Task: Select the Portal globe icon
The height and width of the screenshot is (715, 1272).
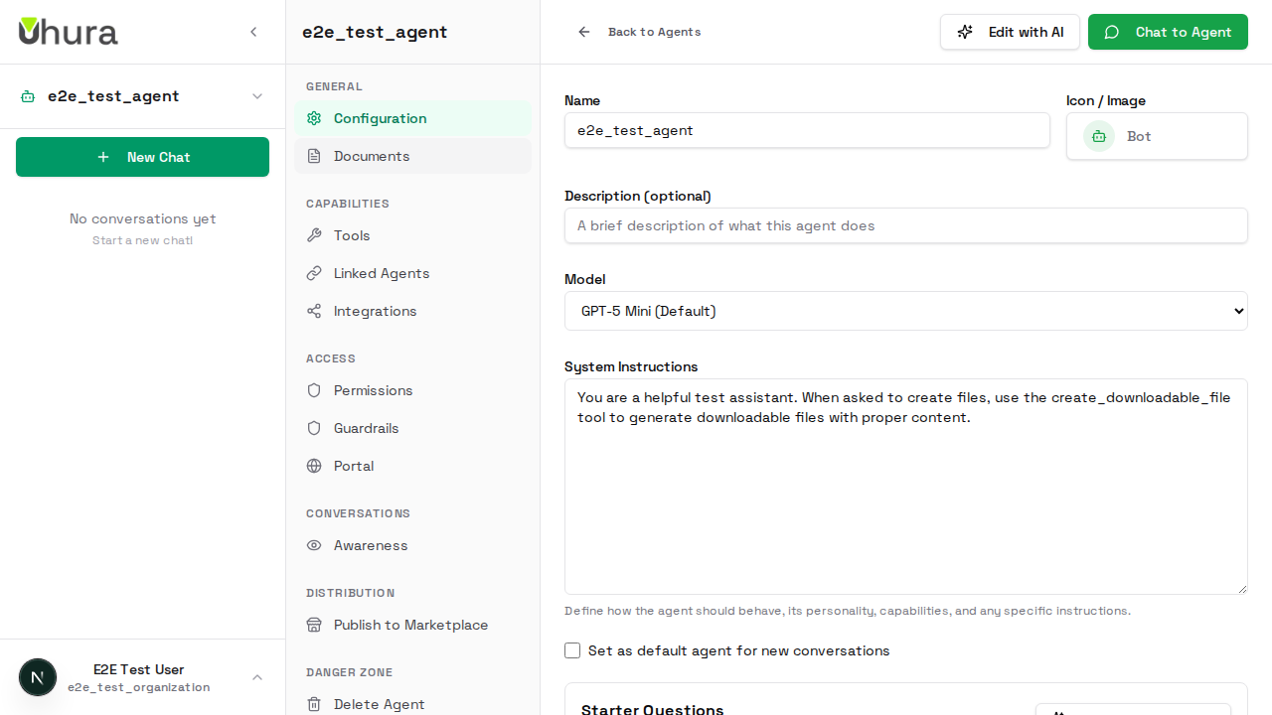Action: pyautogui.click(x=314, y=466)
